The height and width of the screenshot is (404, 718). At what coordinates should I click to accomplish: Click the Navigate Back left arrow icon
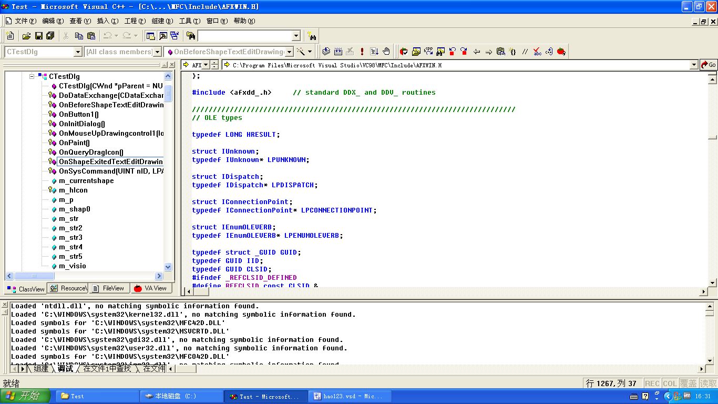pyautogui.click(x=477, y=52)
